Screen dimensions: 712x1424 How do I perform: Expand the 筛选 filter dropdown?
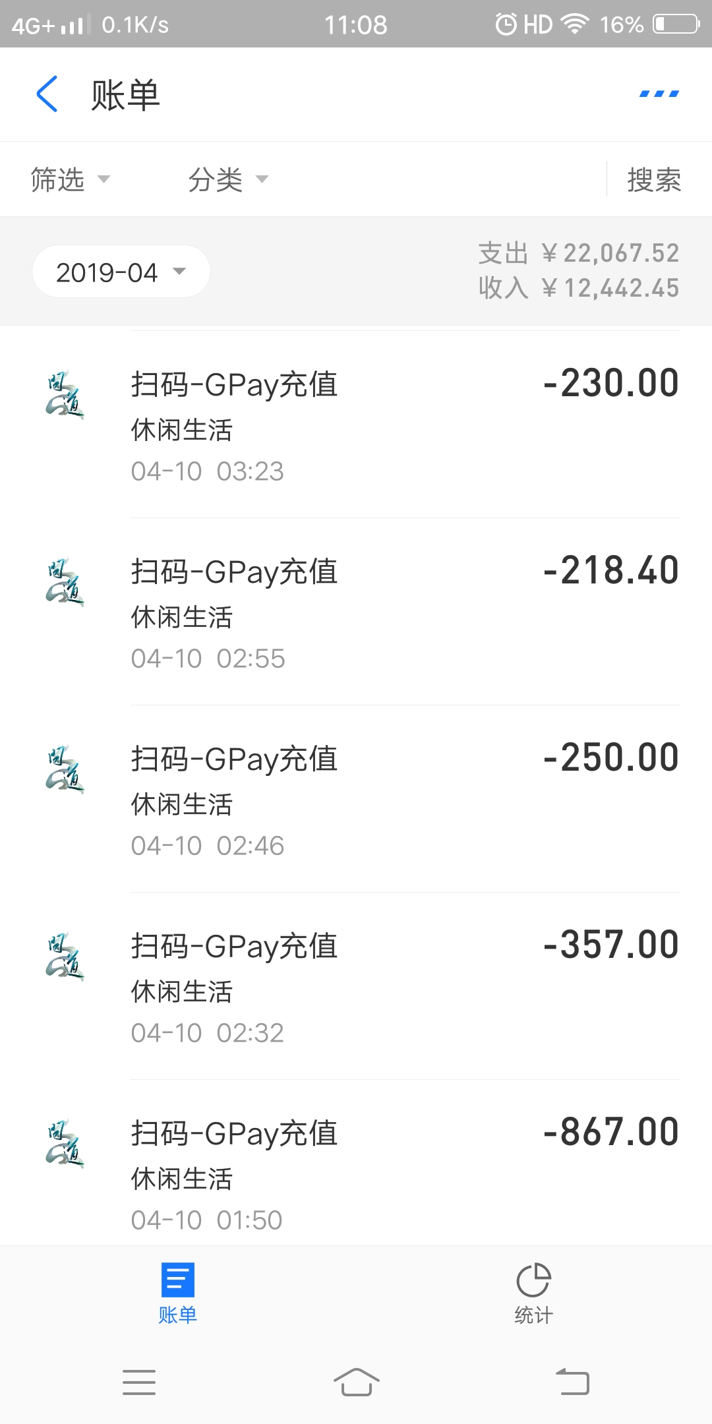(x=70, y=179)
